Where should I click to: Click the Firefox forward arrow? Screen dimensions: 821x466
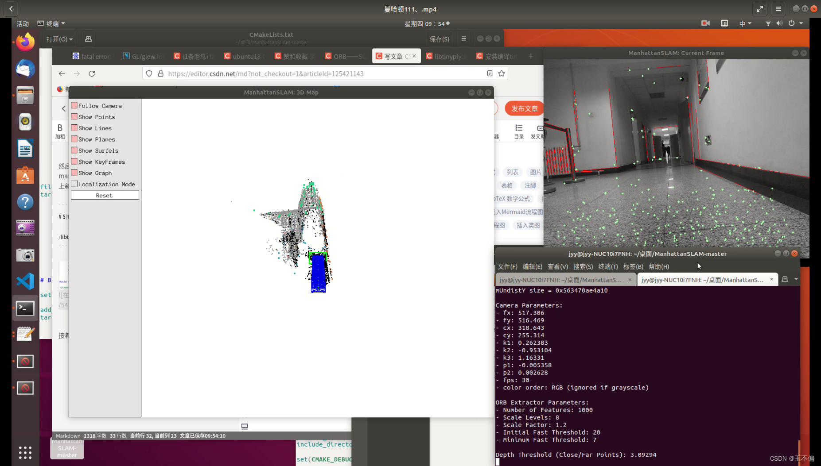coord(77,73)
